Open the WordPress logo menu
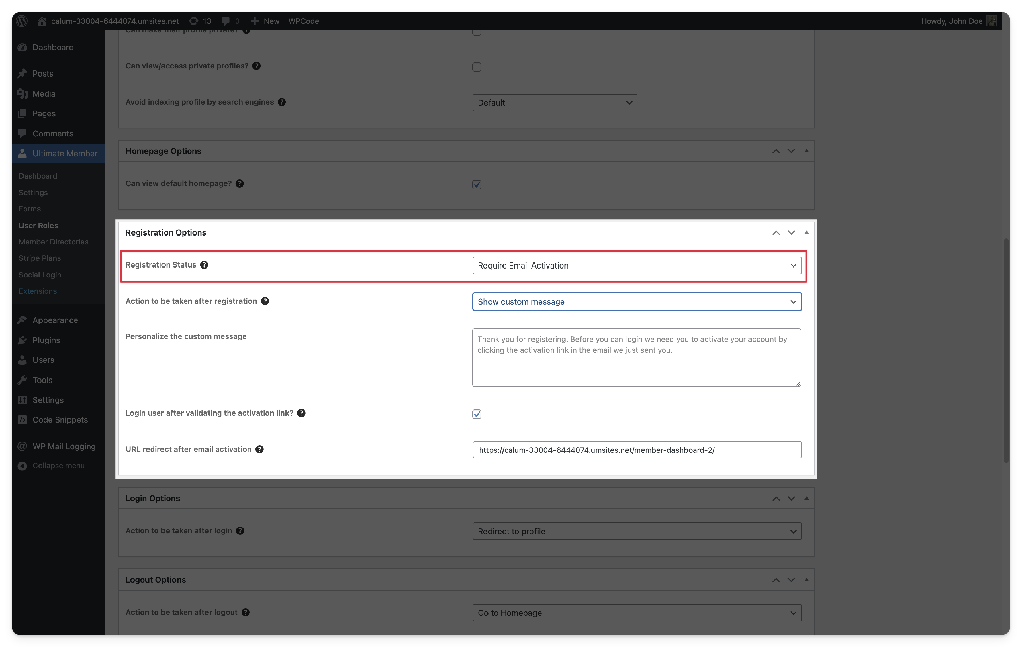Viewport: 1022px width, 647px height. pos(22,21)
